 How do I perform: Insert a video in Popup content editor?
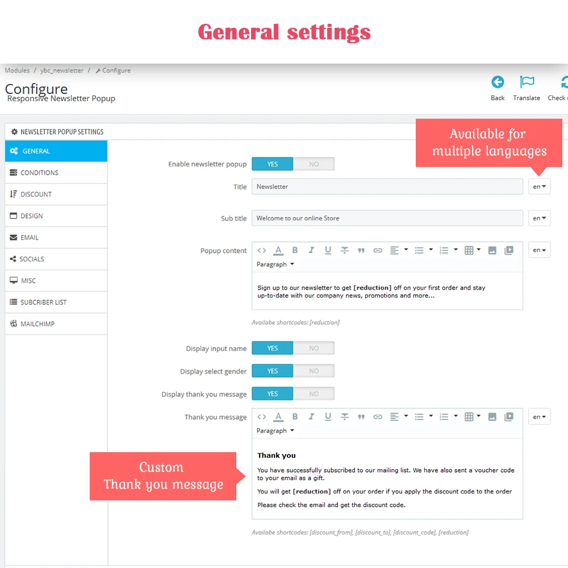pyautogui.click(x=509, y=249)
